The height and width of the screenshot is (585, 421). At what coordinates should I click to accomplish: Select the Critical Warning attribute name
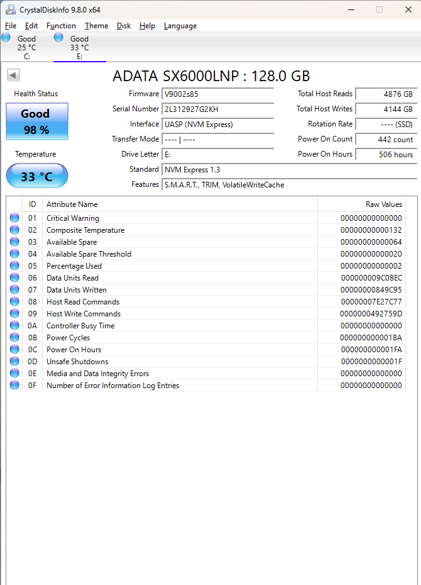[73, 218]
